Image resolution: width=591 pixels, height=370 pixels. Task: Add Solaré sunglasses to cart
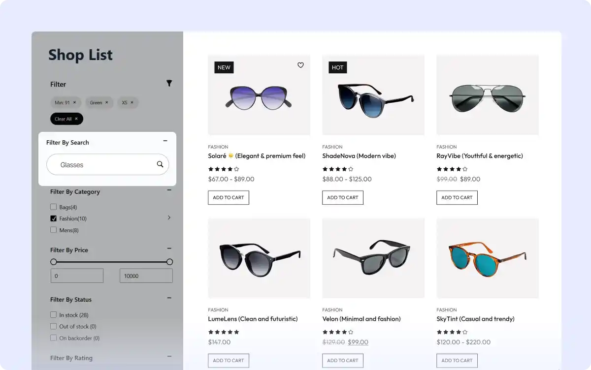[229, 198]
